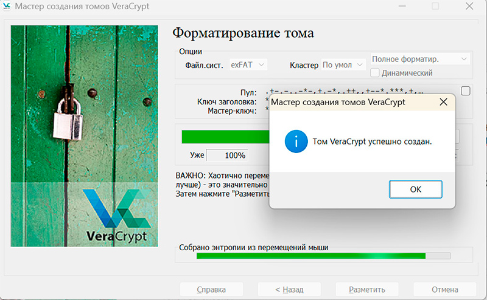
Task: Click the VeraCrypt icon in the title bar
Action: pos(6,6)
